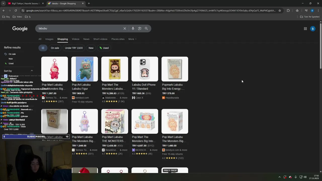This screenshot has height=181, width=322.
Task: Open new browser tab with plus icon
Action: [x=89, y=4]
